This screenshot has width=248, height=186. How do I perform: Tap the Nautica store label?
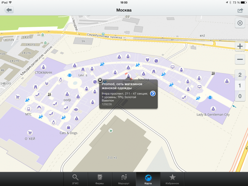pyautogui.click(x=144, y=79)
